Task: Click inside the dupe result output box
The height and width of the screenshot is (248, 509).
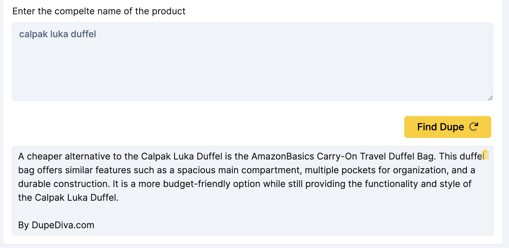Action: coord(252,191)
